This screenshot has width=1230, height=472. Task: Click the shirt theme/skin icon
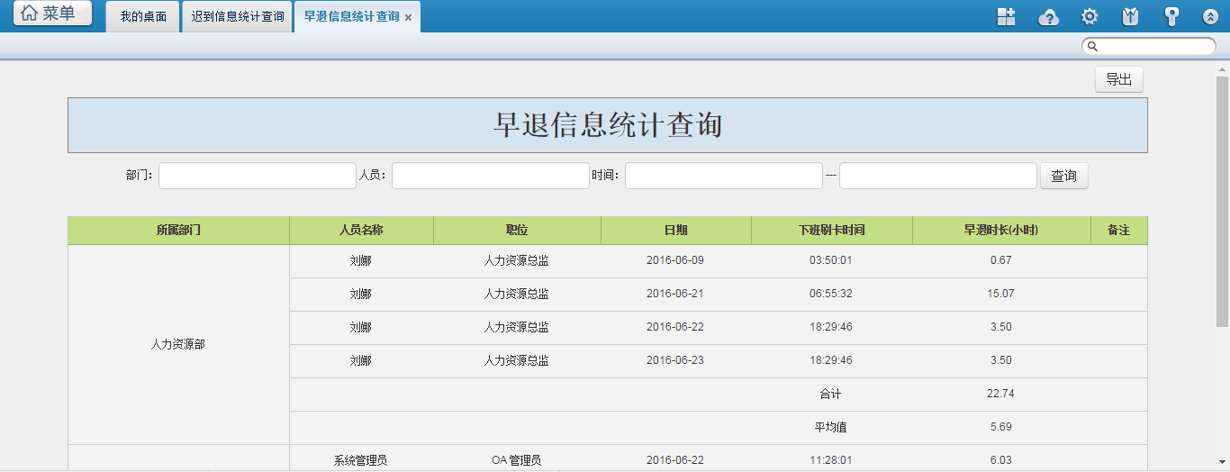(1131, 16)
